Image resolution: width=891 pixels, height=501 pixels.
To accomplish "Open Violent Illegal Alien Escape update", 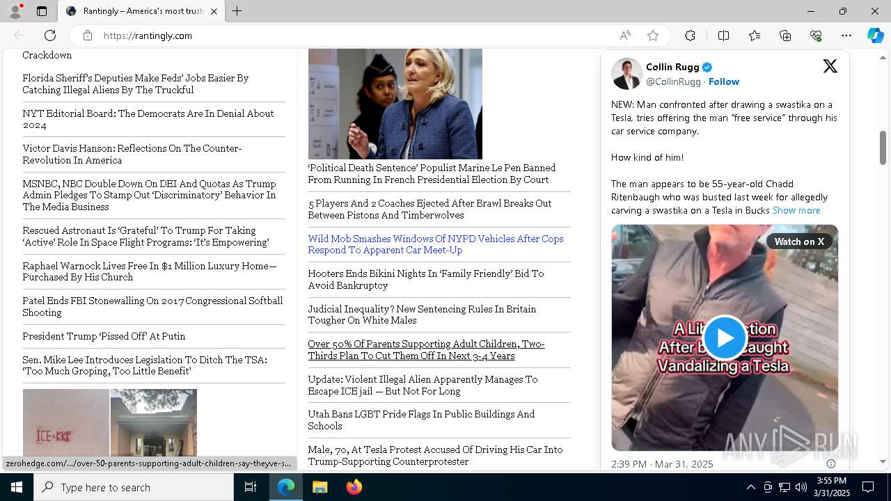I will click(x=423, y=385).
